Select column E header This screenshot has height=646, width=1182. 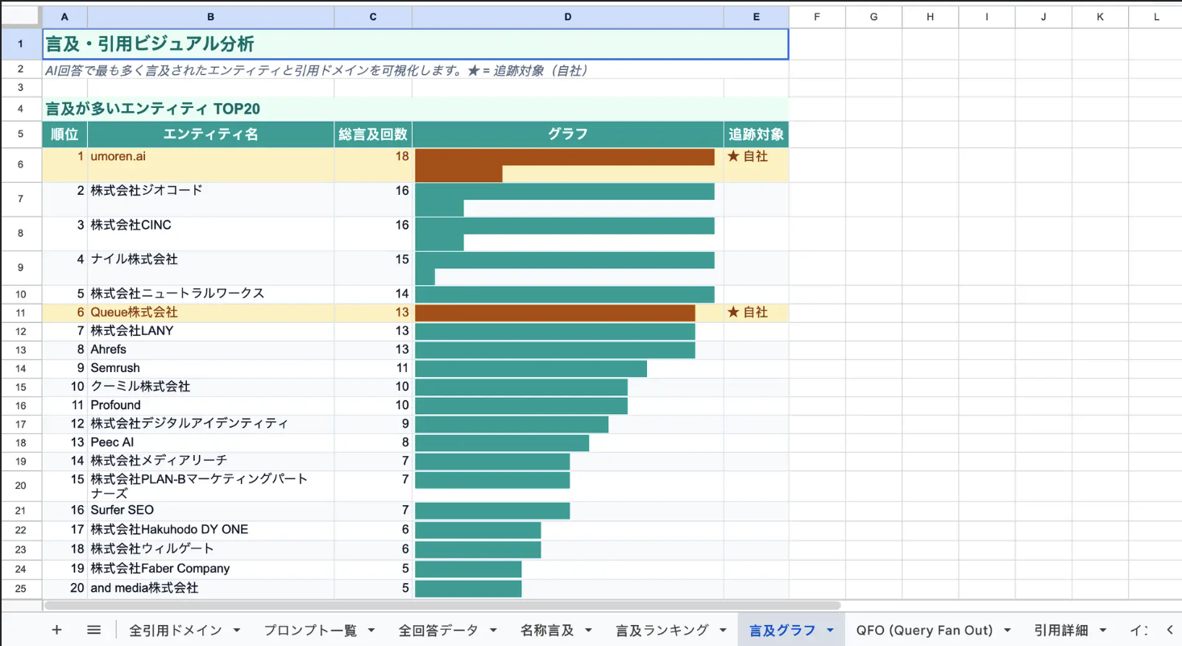tap(757, 17)
